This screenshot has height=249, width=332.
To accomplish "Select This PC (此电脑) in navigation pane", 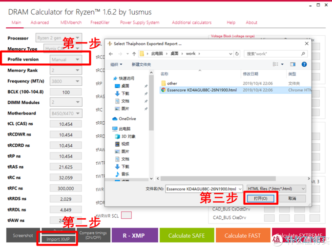I will point(121,129).
